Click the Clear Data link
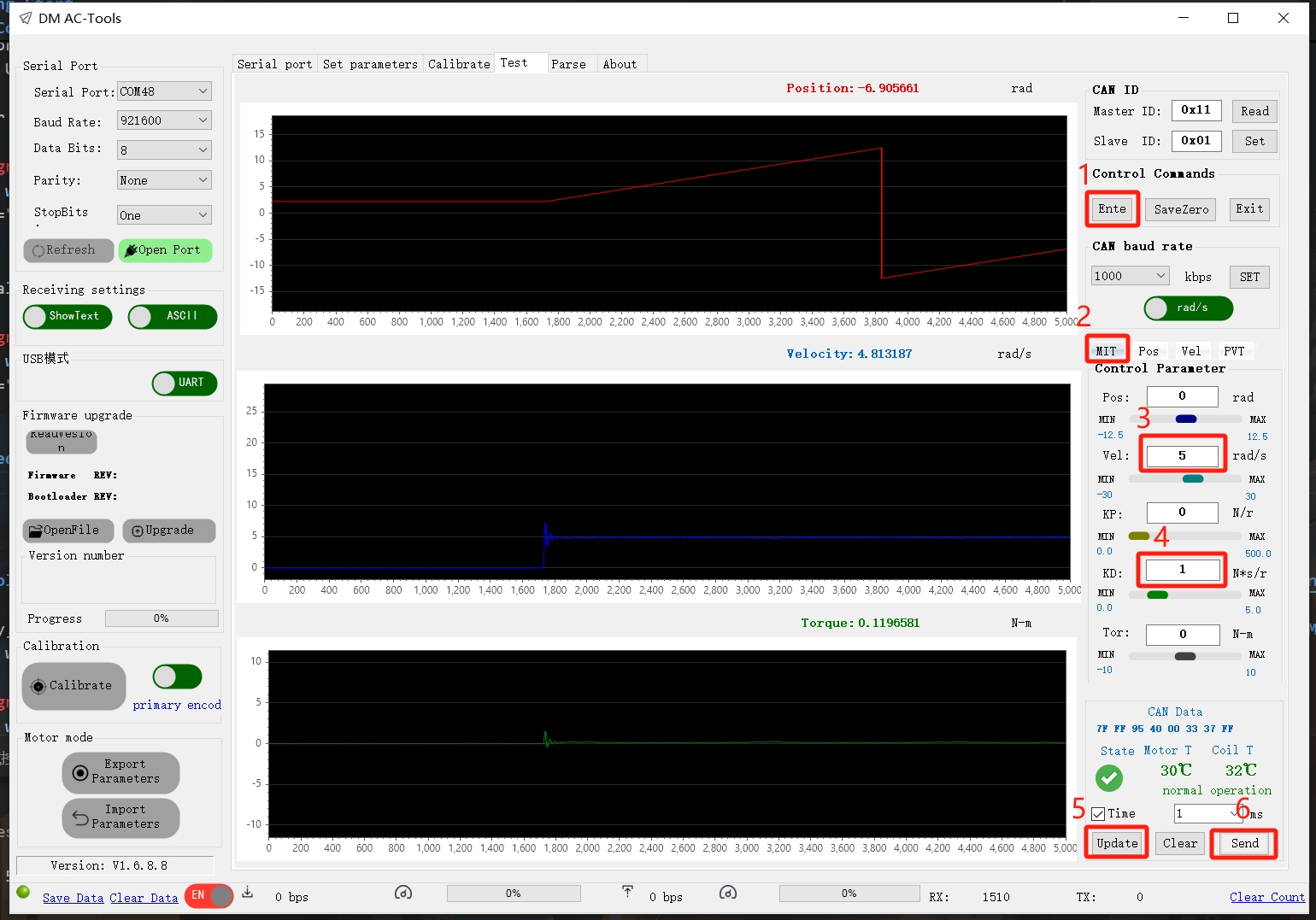The image size is (1316, 920). click(x=144, y=898)
